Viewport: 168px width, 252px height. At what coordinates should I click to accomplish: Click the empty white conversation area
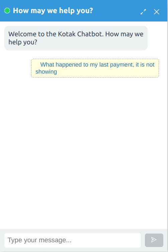(83, 153)
